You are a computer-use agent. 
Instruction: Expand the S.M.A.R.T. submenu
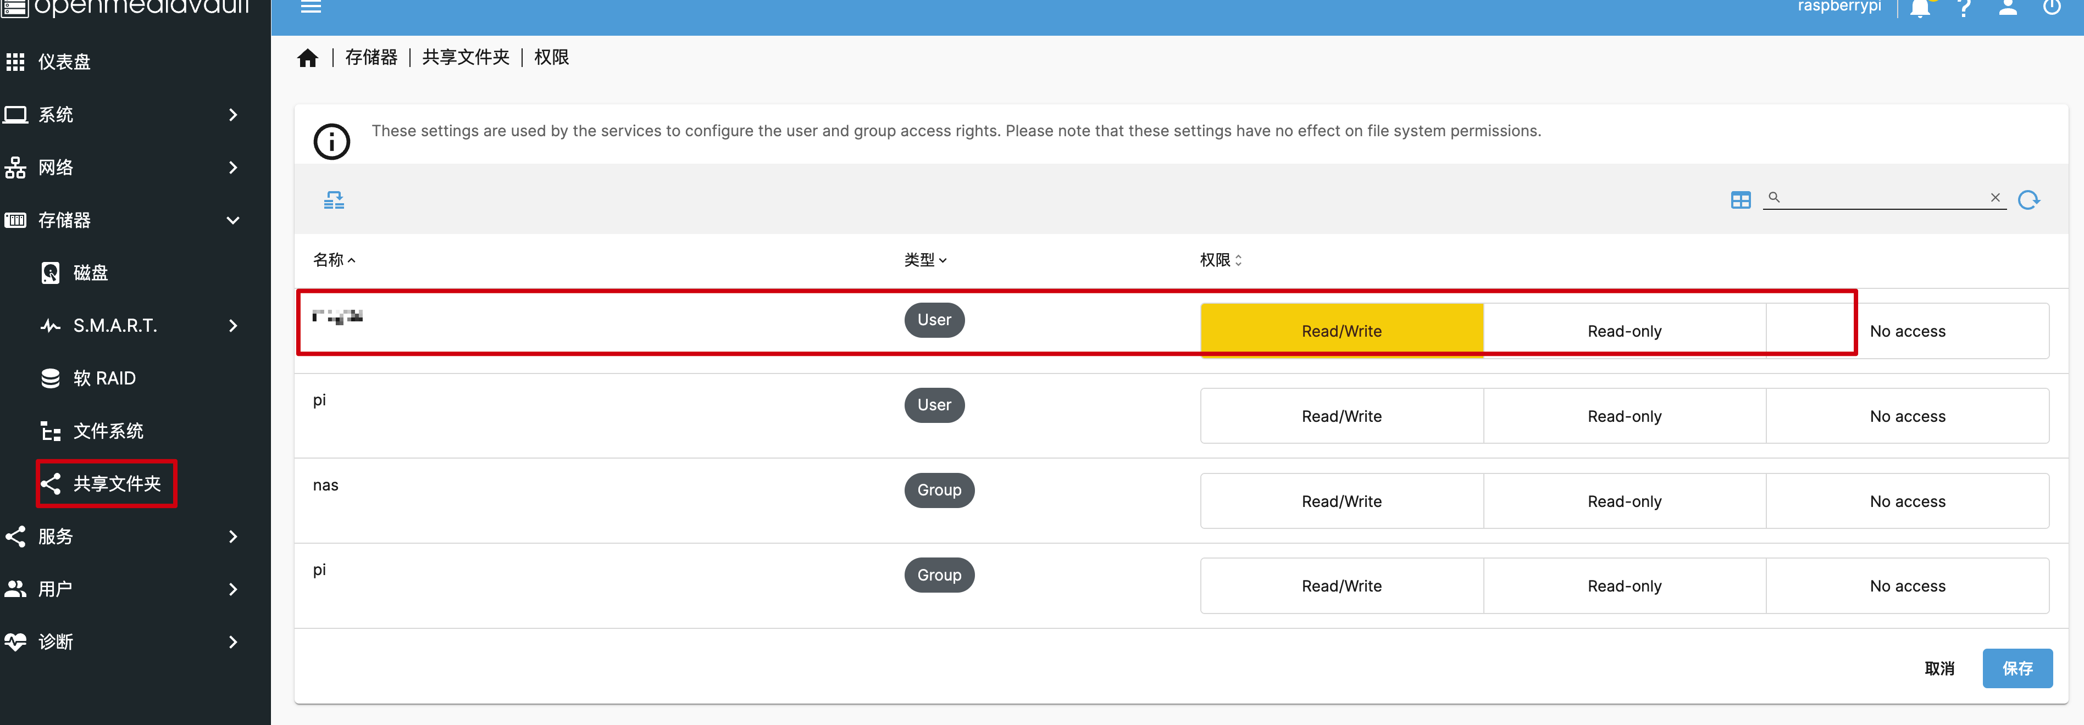click(x=135, y=326)
